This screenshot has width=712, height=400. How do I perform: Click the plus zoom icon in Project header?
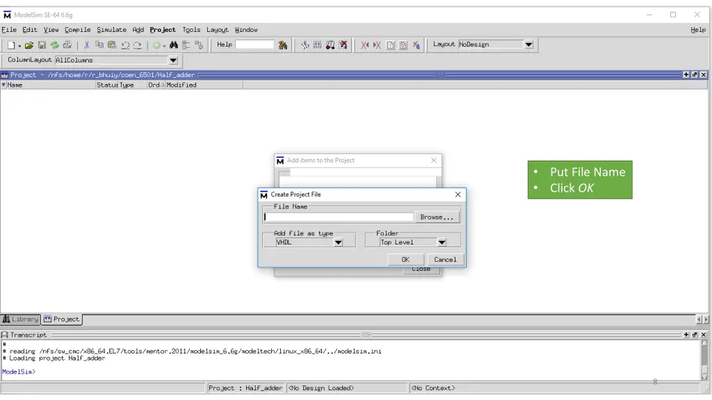point(686,74)
